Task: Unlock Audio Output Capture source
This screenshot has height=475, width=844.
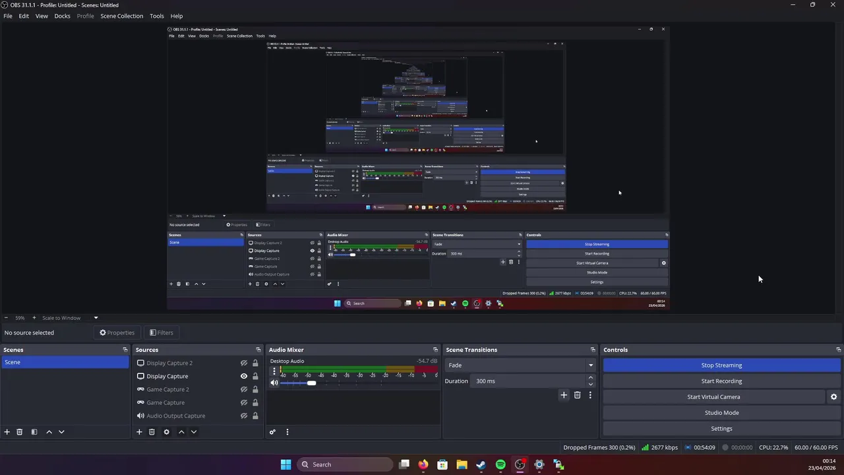Action: pos(255,416)
